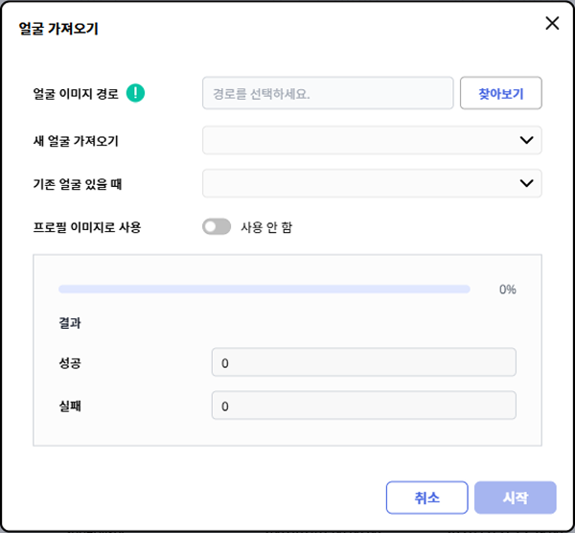Click the green info icon beside 얼굴 이미지 경로
This screenshot has width=575, height=533.
[x=136, y=93]
